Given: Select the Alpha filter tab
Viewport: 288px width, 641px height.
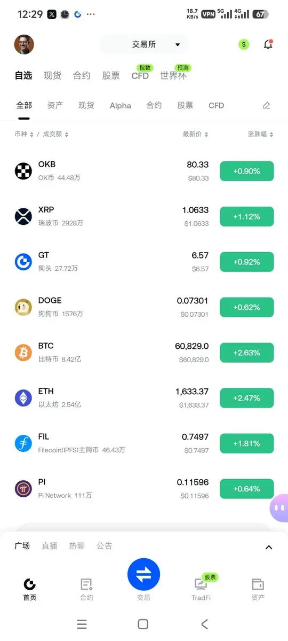Looking at the screenshot, I should coord(121,106).
